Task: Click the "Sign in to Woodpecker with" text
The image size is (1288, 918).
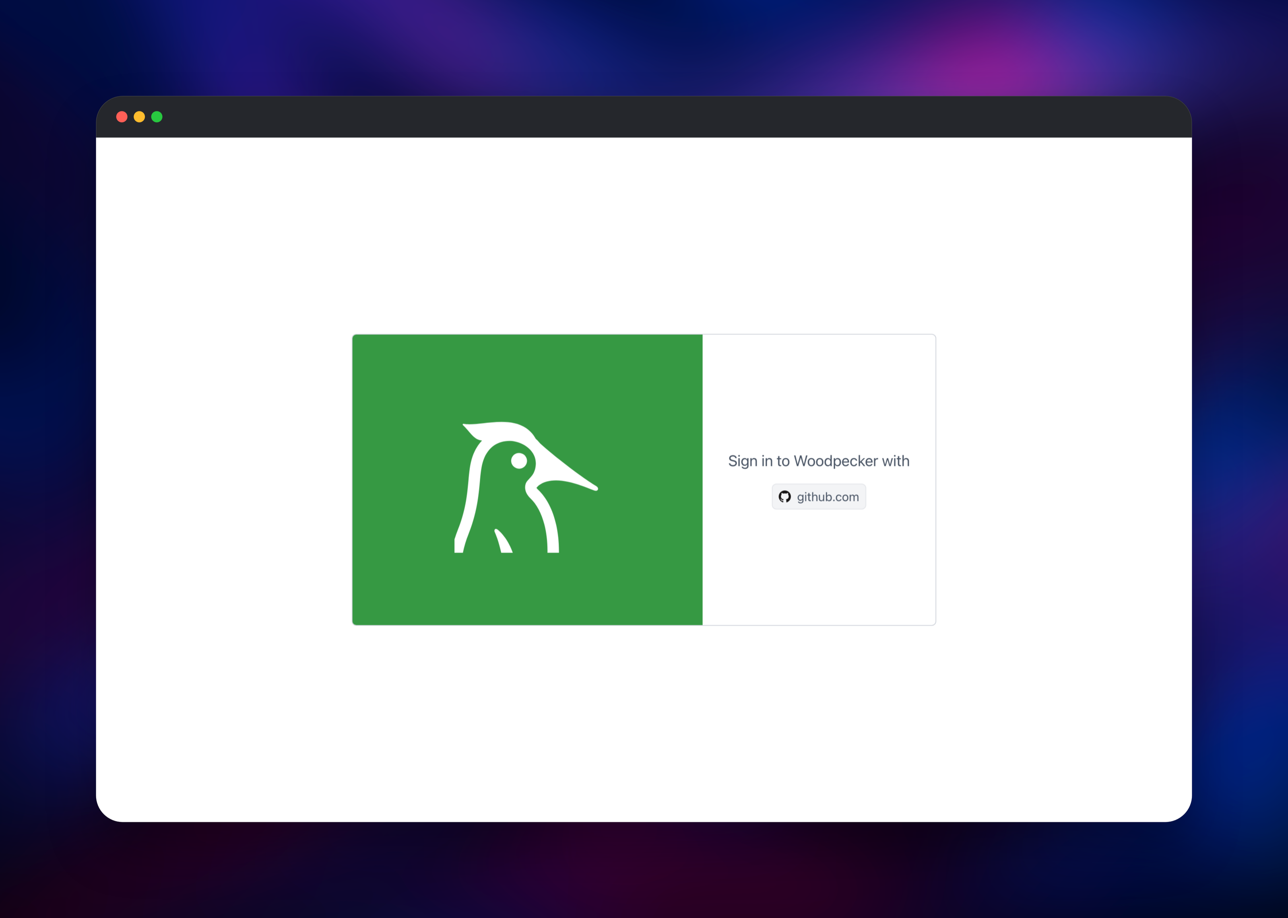Action: [x=818, y=461]
